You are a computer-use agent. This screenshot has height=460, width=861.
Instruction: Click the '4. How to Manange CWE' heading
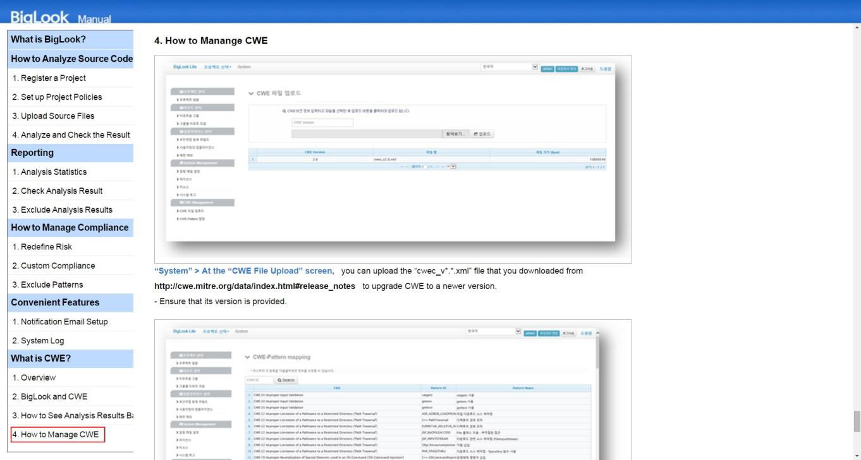pyautogui.click(x=211, y=41)
